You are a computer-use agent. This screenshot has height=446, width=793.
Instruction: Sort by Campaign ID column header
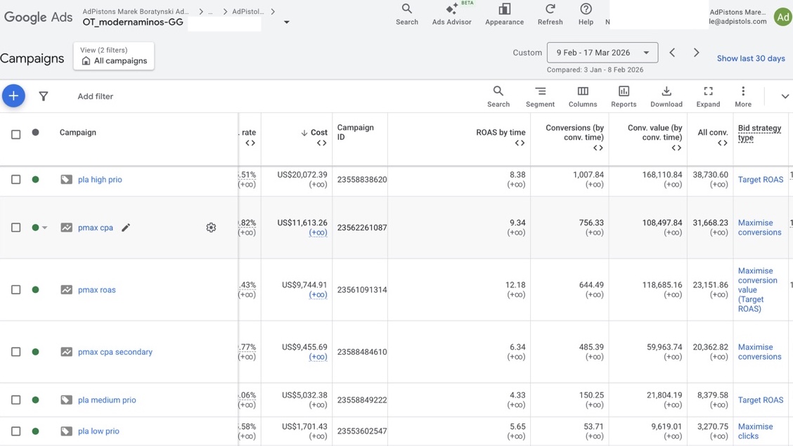point(356,132)
